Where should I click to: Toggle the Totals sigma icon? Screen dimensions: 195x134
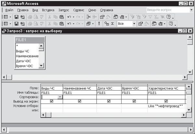112,24
